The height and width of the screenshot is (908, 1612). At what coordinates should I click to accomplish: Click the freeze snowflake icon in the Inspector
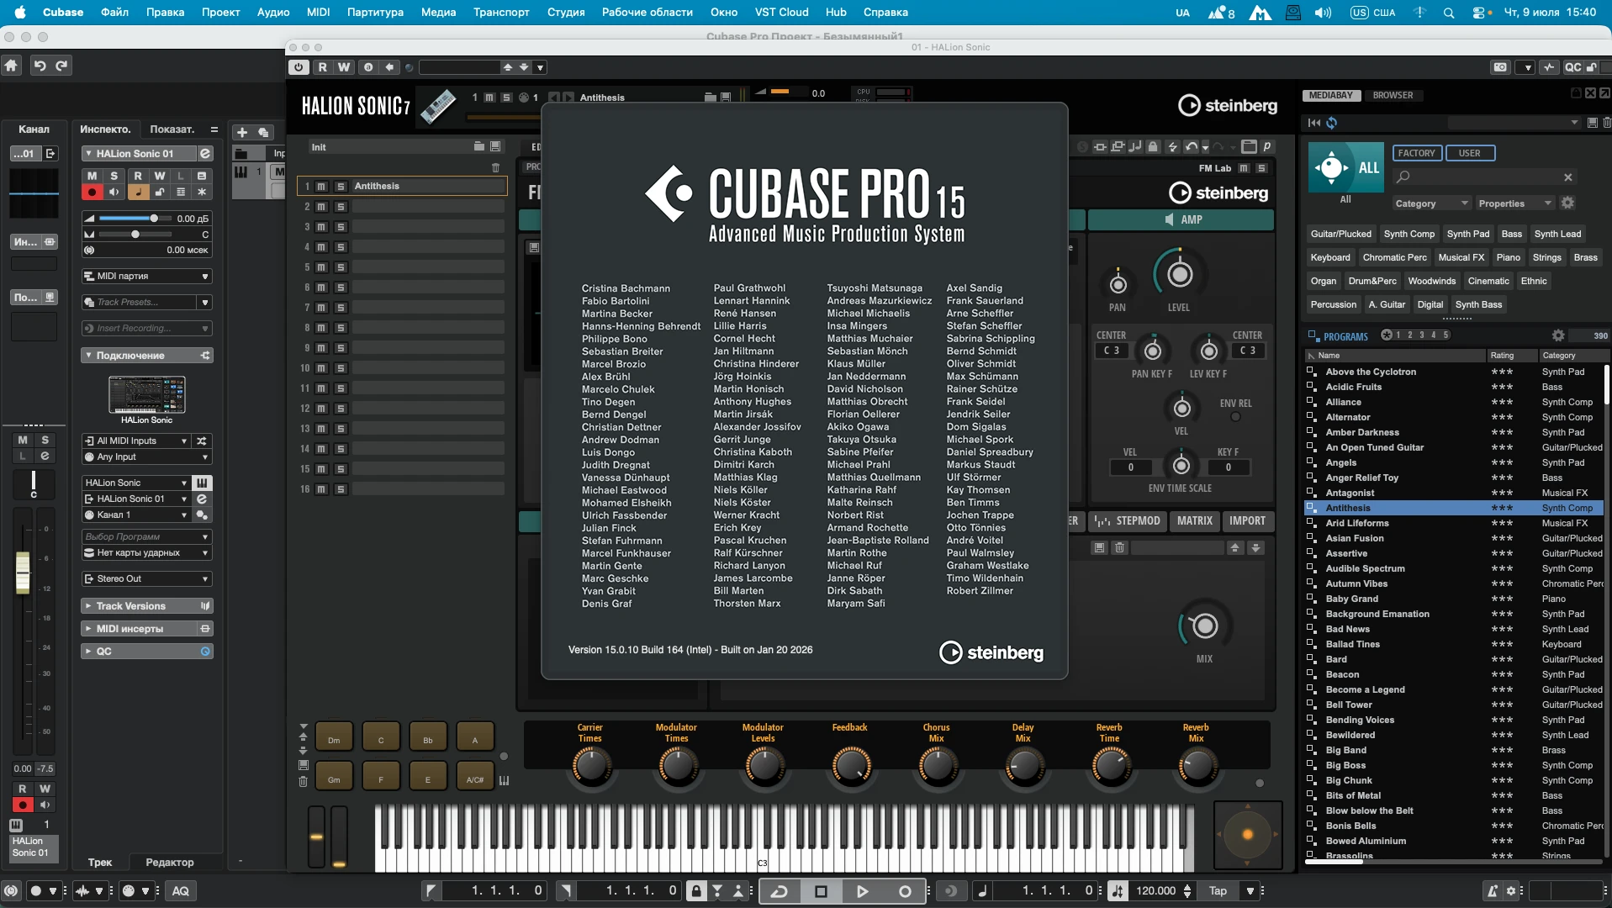[x=202, y=193]
